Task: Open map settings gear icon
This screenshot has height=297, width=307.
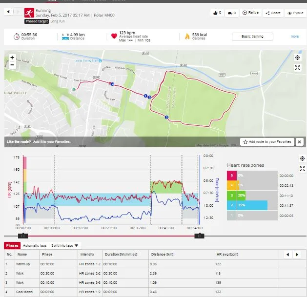Action: point(298,58)
